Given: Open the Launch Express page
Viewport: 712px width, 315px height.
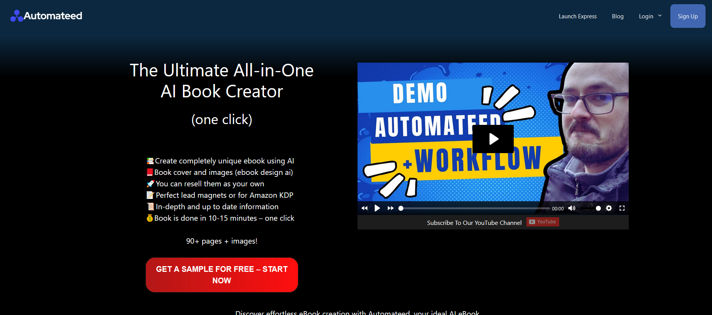Looking at the screenshot, I should point(578,16).
